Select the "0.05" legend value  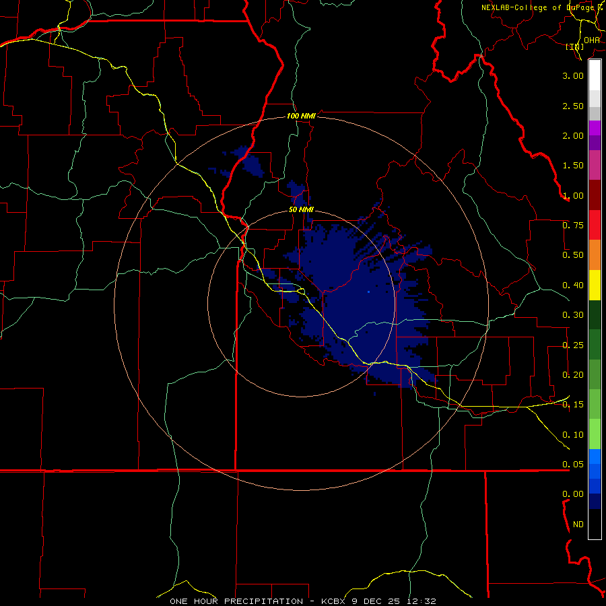(573, 465)
